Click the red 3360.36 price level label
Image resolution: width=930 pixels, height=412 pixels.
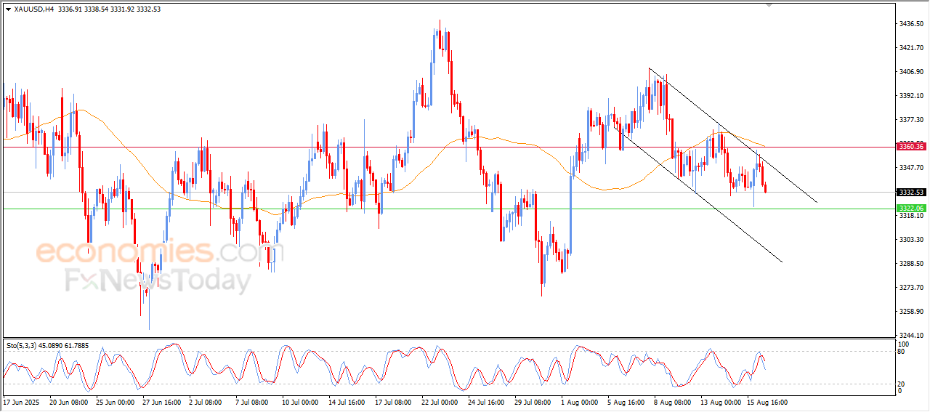910,147
